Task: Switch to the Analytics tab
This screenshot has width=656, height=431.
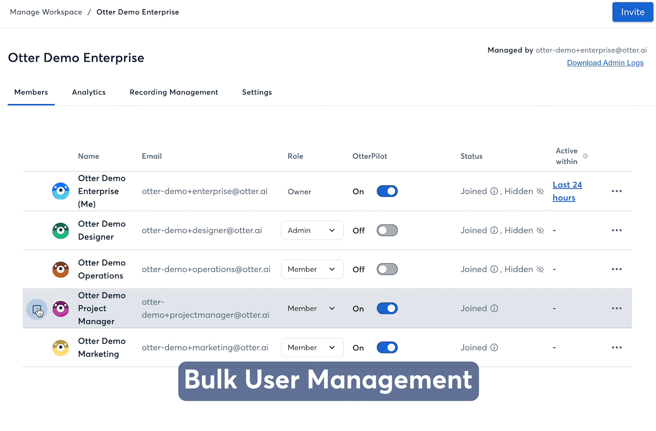Action: coord(89,92)
